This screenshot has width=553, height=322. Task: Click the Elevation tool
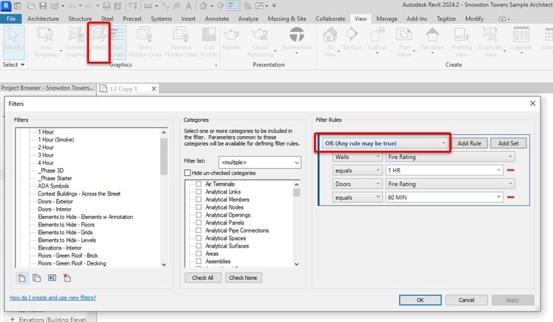pyautogui.click(x=432, y=39)
